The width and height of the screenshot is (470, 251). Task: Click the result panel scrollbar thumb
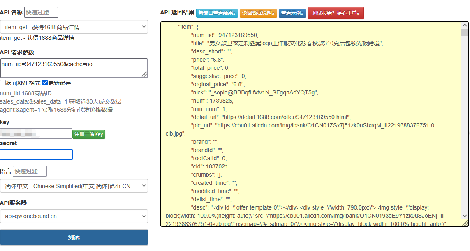[x=465, y=33]
